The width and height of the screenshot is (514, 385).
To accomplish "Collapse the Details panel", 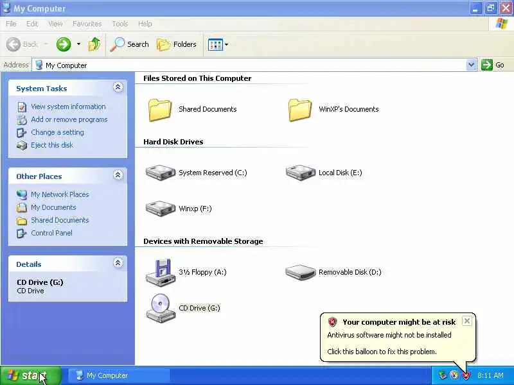I will click(x=118, y=262).
